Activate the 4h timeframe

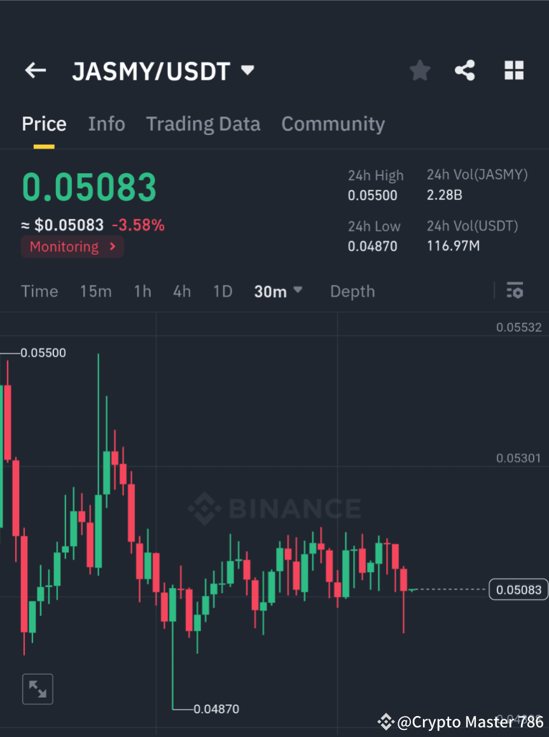[x=182, y=291]
